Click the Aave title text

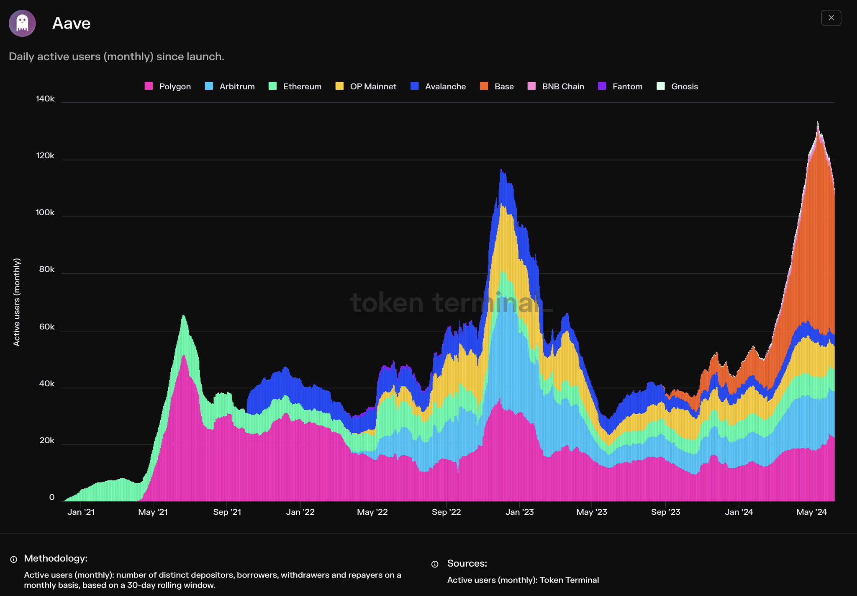(x=71, y=23)
